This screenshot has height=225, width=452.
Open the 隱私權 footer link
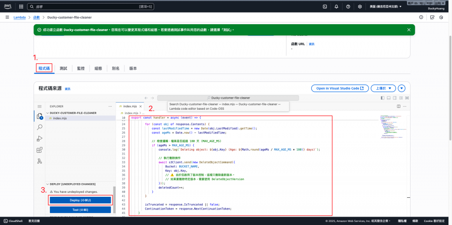coord(402,221)
